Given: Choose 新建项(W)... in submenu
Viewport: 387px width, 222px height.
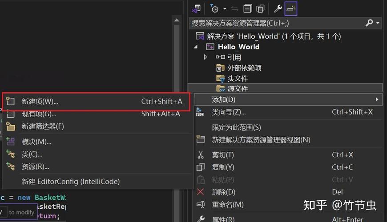Looking at the screenshot, I should (97, 102).
